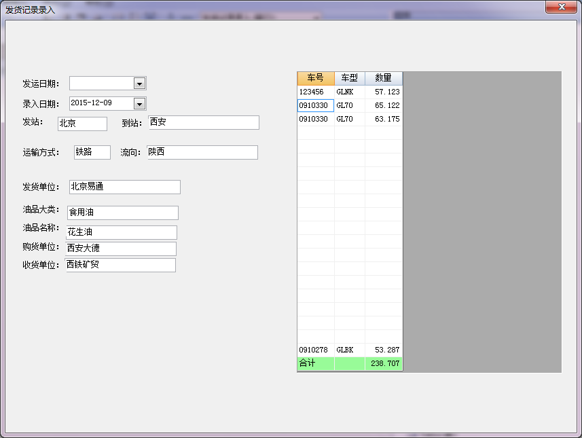Click the 录入日期 field showing 2015-12-09
The width and height of the screenshot is (582, 438).
pos(108,104)
